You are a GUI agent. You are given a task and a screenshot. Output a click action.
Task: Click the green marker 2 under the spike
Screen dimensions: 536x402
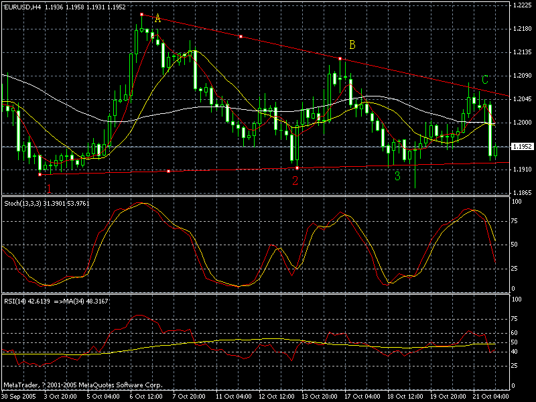(295, 180)
